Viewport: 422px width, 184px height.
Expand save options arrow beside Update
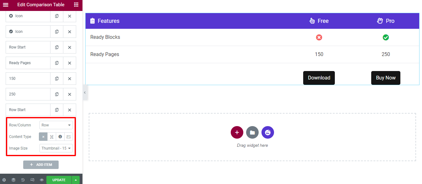click(x=76, y=180)
